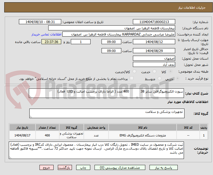Image resolution: width=213 pixels, height=175 pixels.
Task: Click the کد کالا column header
Action: coord(188,127)
